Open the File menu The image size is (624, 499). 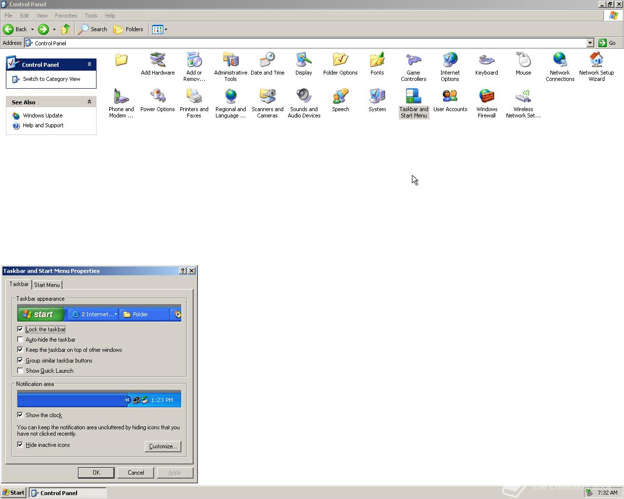coord(8,16)
